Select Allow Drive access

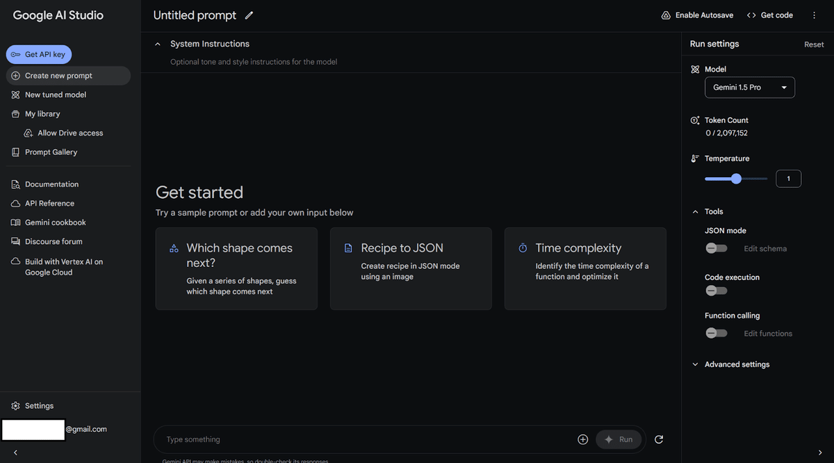[70, 133]
